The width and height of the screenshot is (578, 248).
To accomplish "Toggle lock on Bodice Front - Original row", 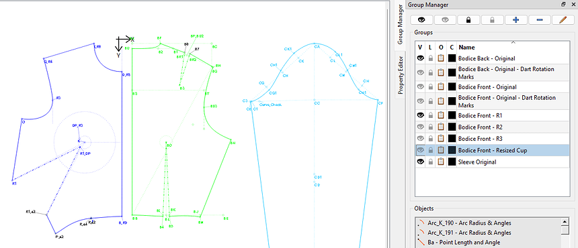I will point(431,86).
